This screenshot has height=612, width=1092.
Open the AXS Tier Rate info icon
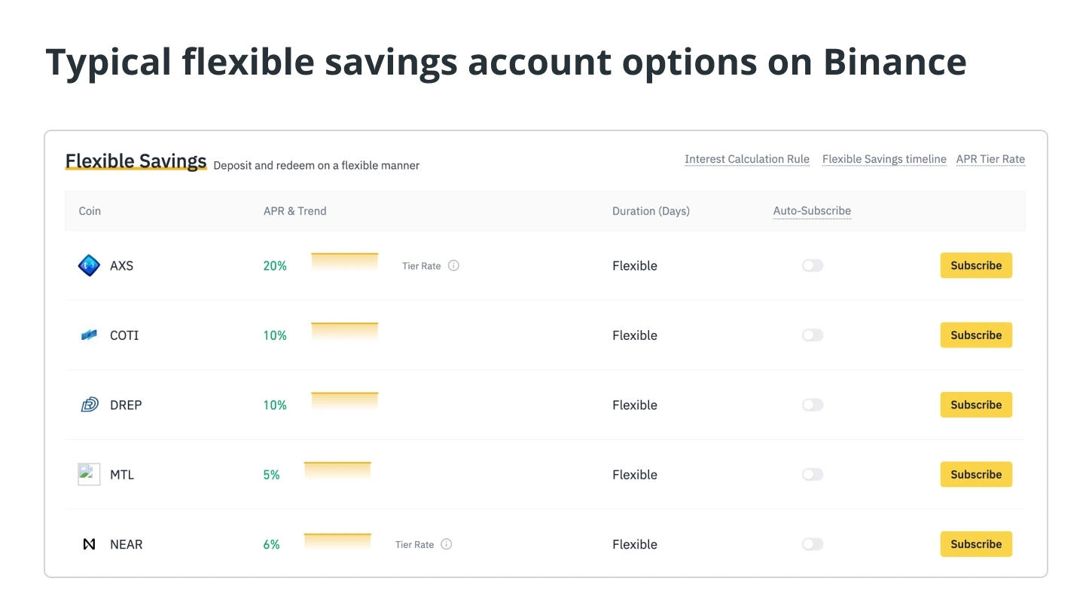453,265
